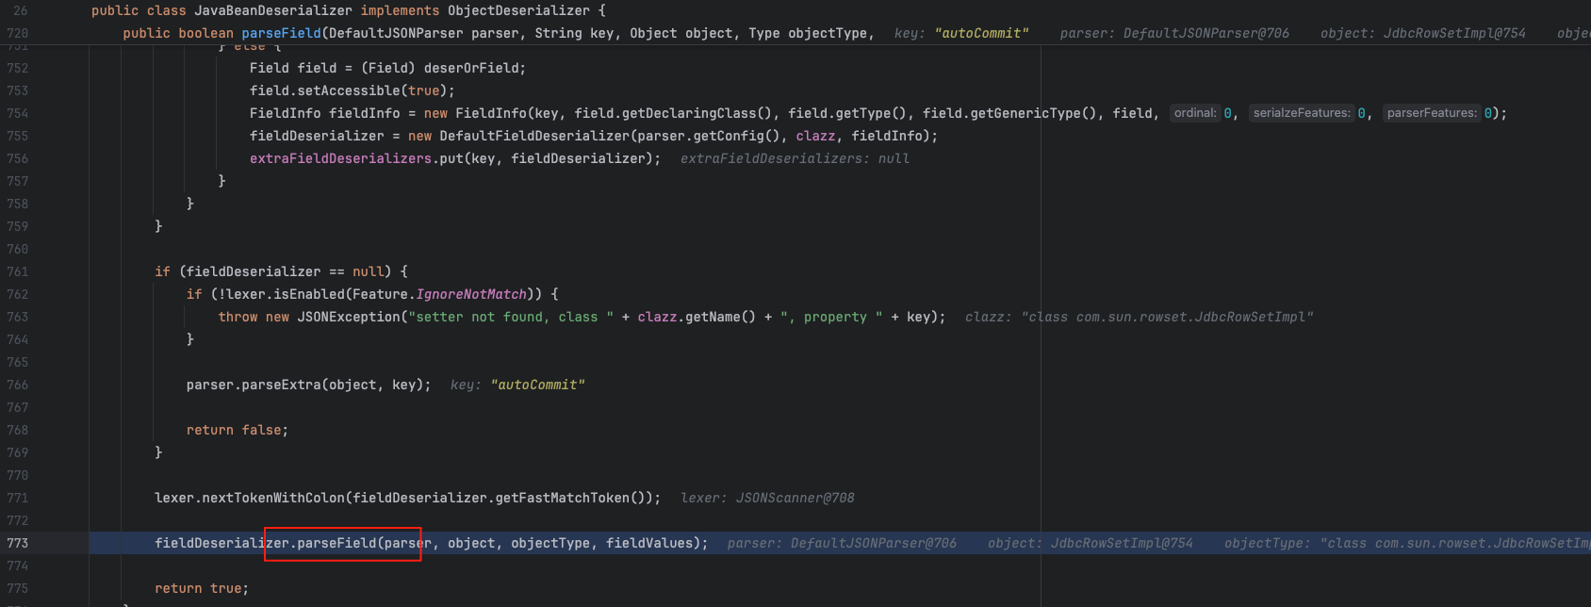1591x607 pixels.
Task: Click parseExtra call on line 766
Action: tap(281, 385)
